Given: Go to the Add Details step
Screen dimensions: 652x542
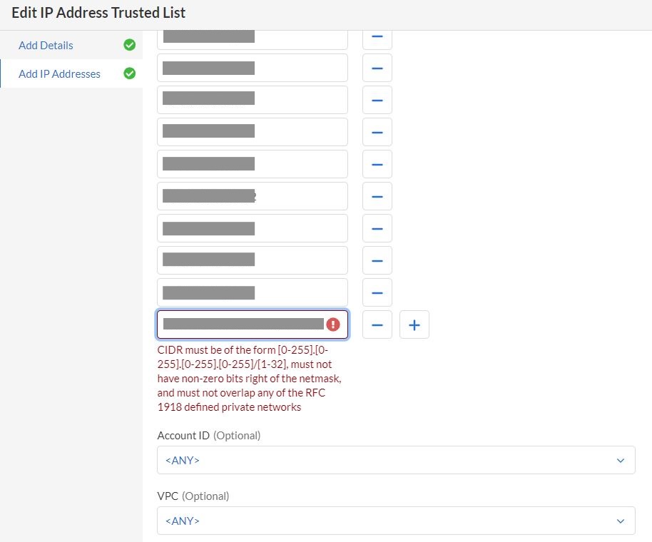Looking at the screenshot, I should 46,46.
